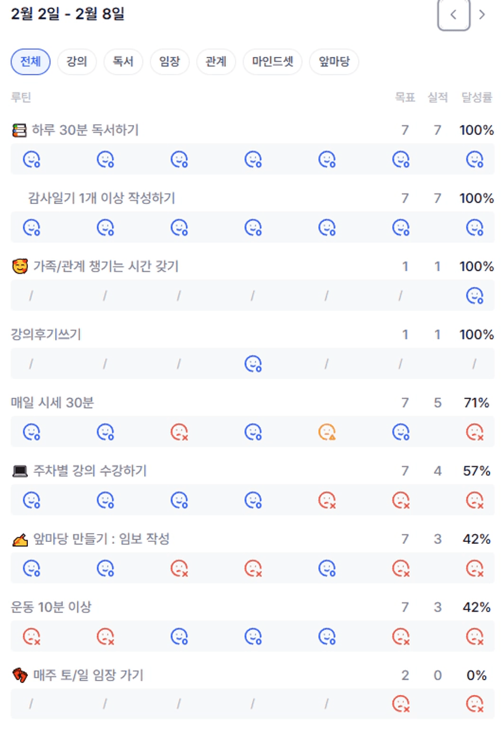Screen dimensions: 501x743
Task: Toggle the first day's status in 운동 10분 이상 row
Action: (x=31, y=636)
